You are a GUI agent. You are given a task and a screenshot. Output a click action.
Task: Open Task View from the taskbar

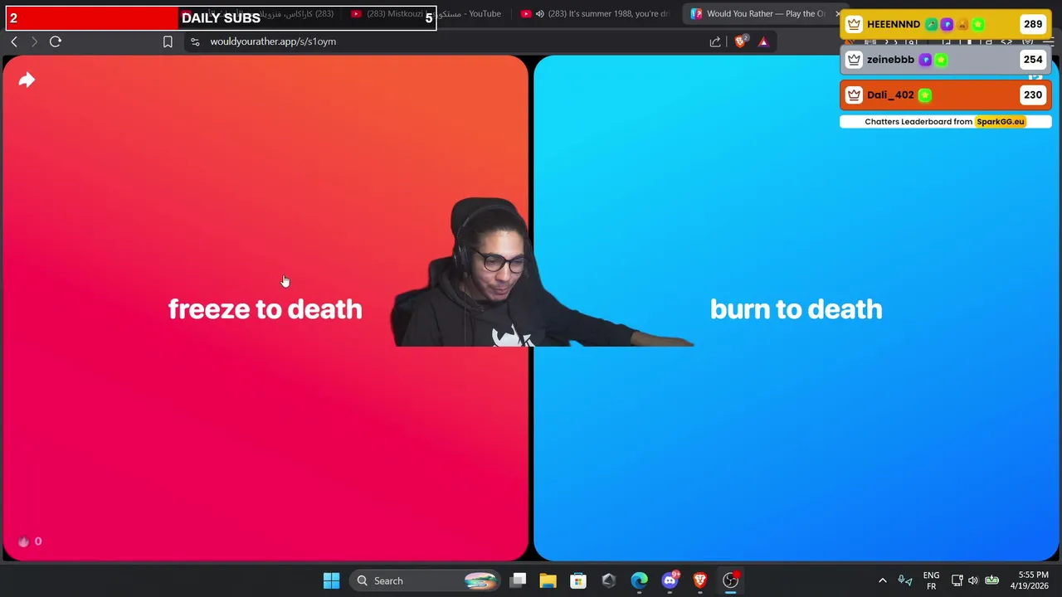tap(519, 580)
